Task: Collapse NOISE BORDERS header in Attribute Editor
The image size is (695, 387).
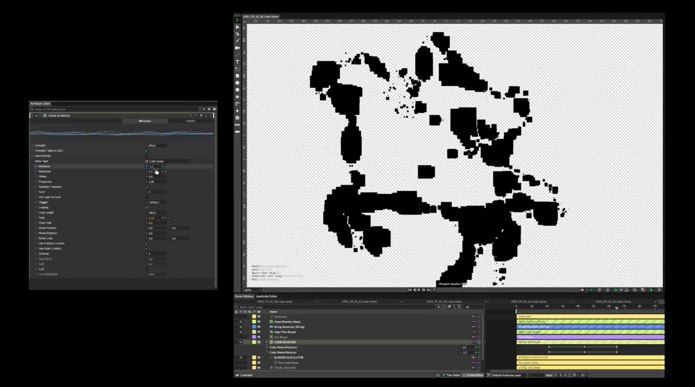Action: pos(32,115)
